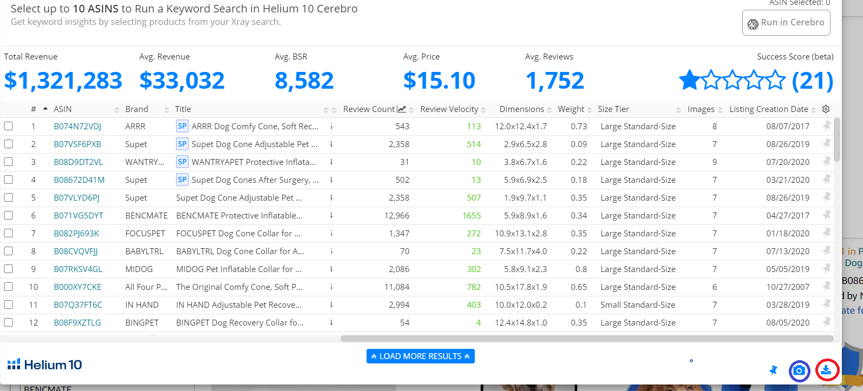Pin the BABYLTRL row B08CVQVFJJ
863x391 pixels.
click(x=827, y=250)
